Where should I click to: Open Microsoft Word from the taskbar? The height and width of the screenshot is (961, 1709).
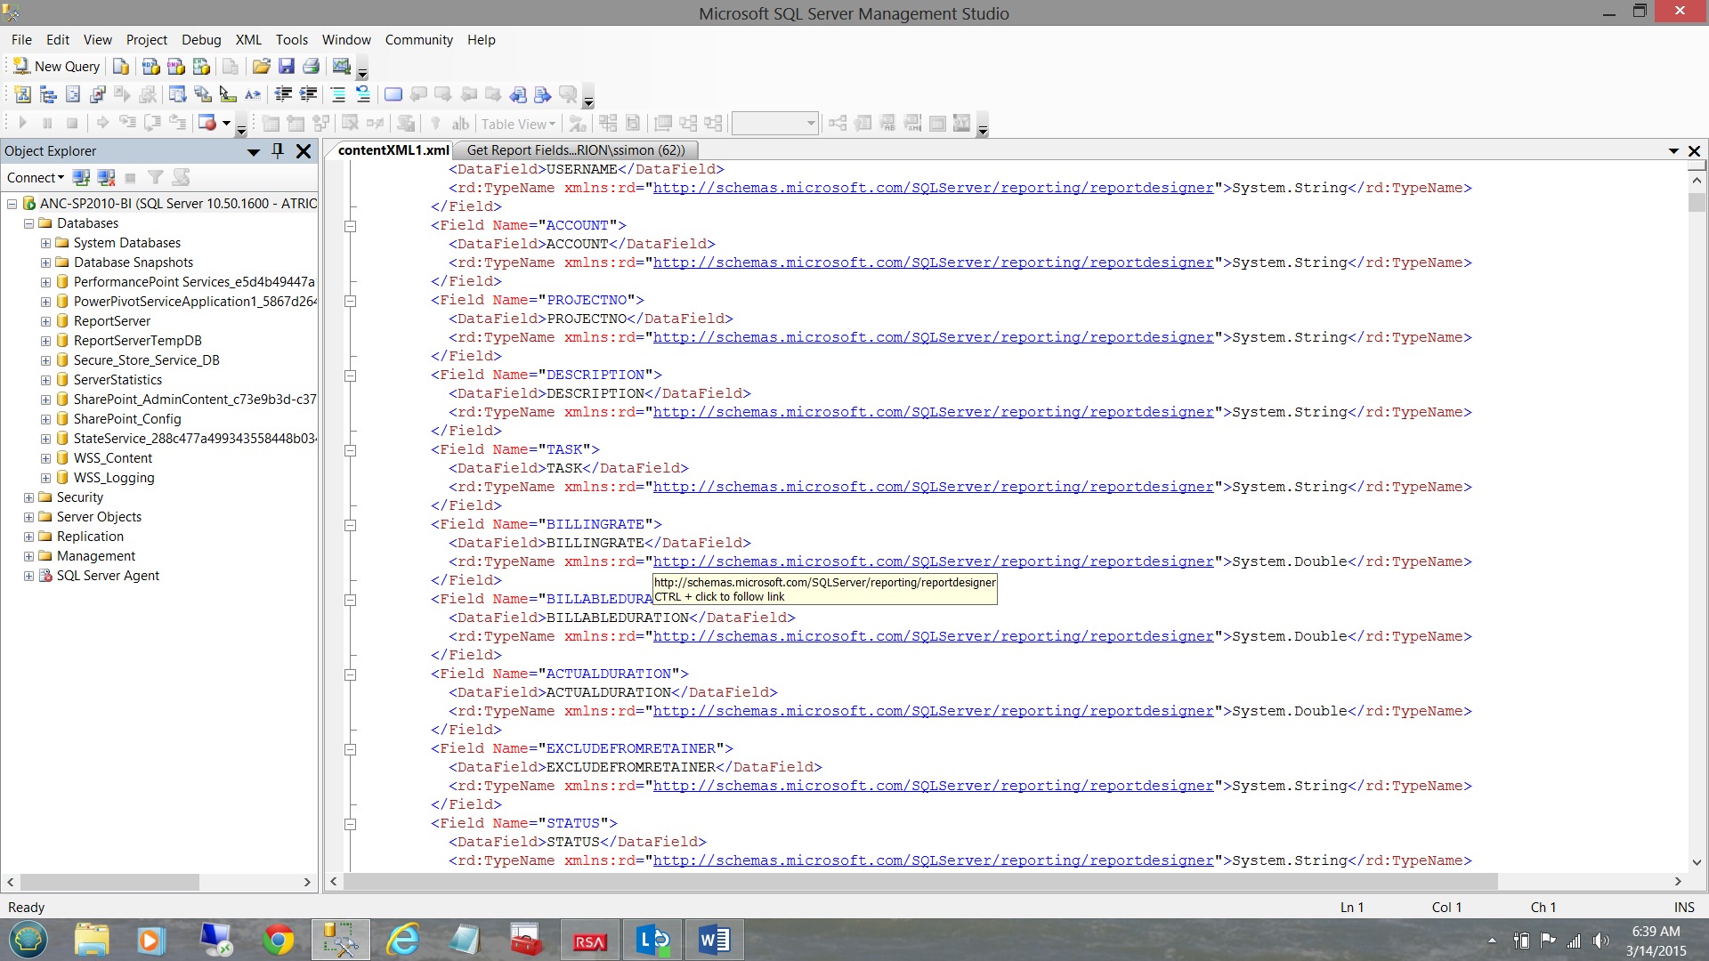coord(714,939)
